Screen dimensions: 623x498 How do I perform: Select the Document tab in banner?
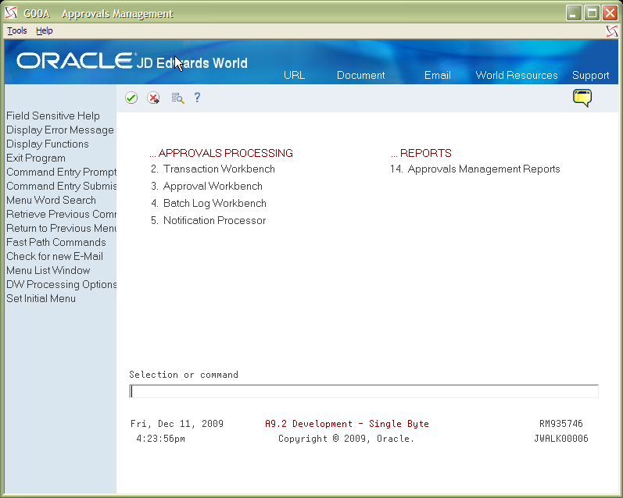[360, 75]
